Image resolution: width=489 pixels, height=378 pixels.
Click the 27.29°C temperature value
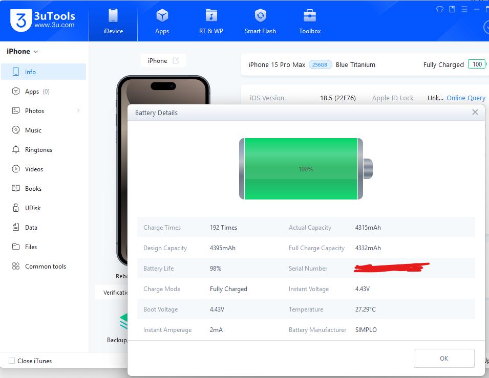(366, 309)
